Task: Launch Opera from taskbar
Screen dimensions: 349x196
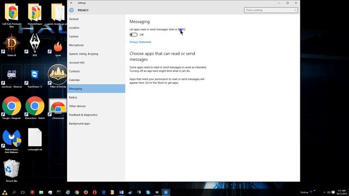Action: pos(94,192)
